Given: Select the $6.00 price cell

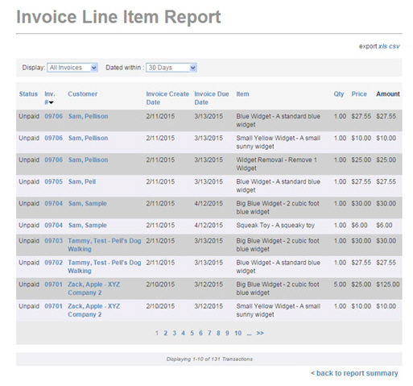Looking at the screenshot, I should (359, 225).
